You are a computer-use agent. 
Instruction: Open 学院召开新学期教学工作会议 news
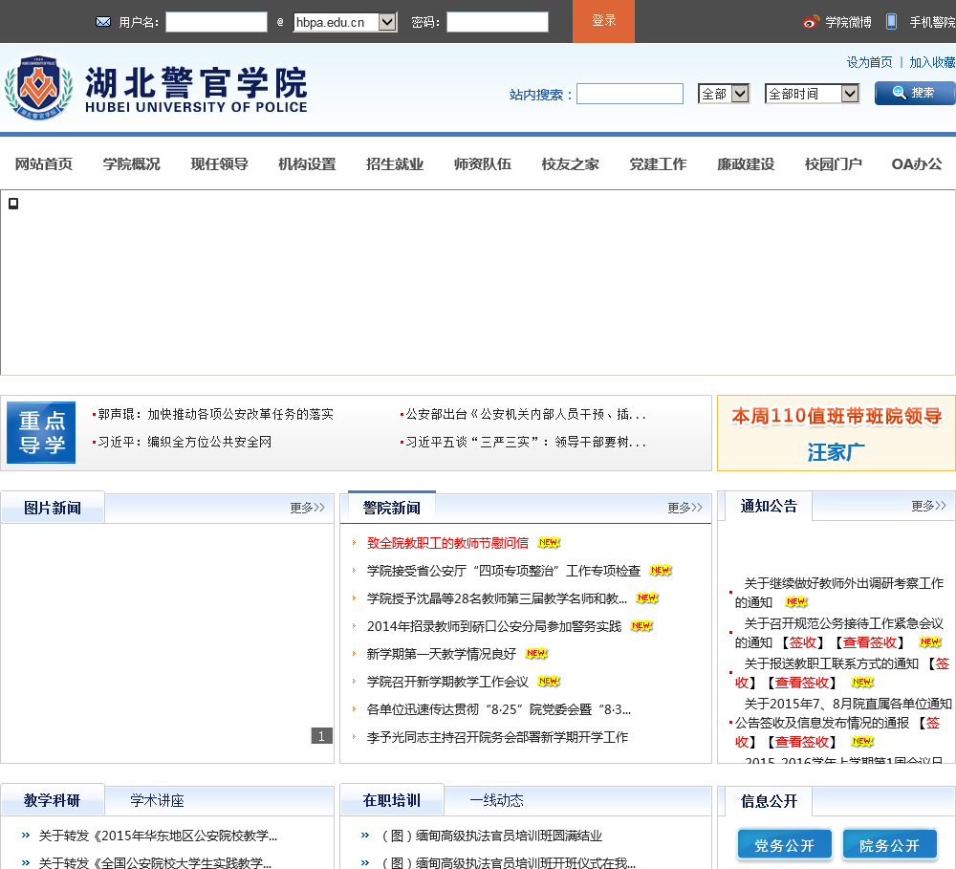(x=447, y=682)
